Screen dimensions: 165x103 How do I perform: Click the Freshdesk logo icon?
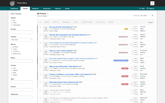tap(12, 3)
